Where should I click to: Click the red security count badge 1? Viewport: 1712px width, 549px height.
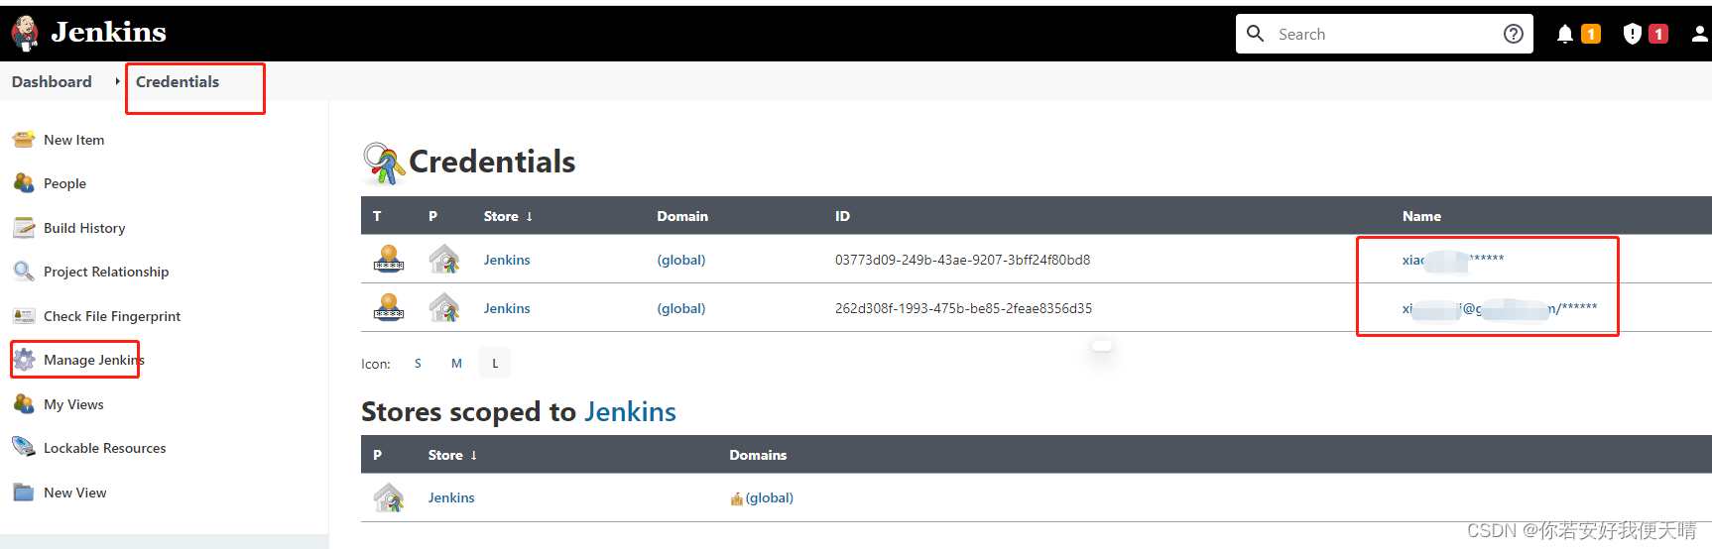tap(1658, 34)
